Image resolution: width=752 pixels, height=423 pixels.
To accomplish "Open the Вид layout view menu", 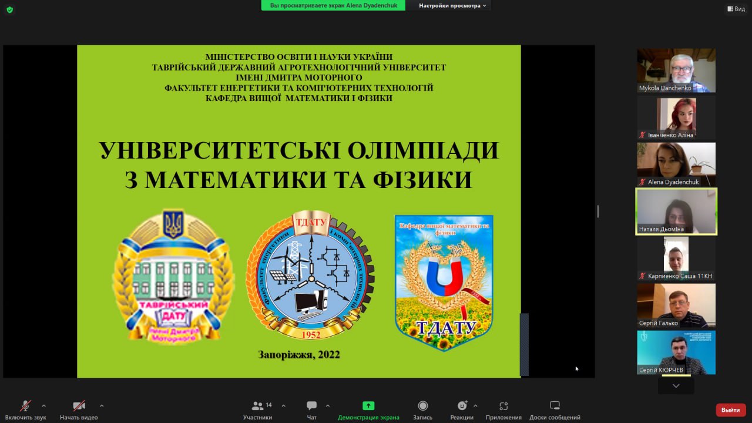I will click(x=736, y=9).
